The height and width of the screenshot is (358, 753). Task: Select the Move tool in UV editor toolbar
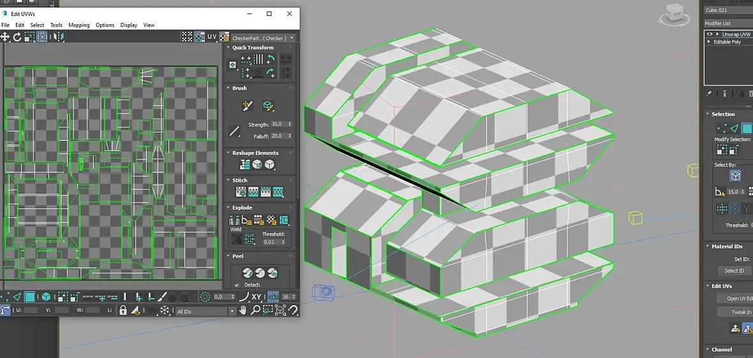(5, 37)
